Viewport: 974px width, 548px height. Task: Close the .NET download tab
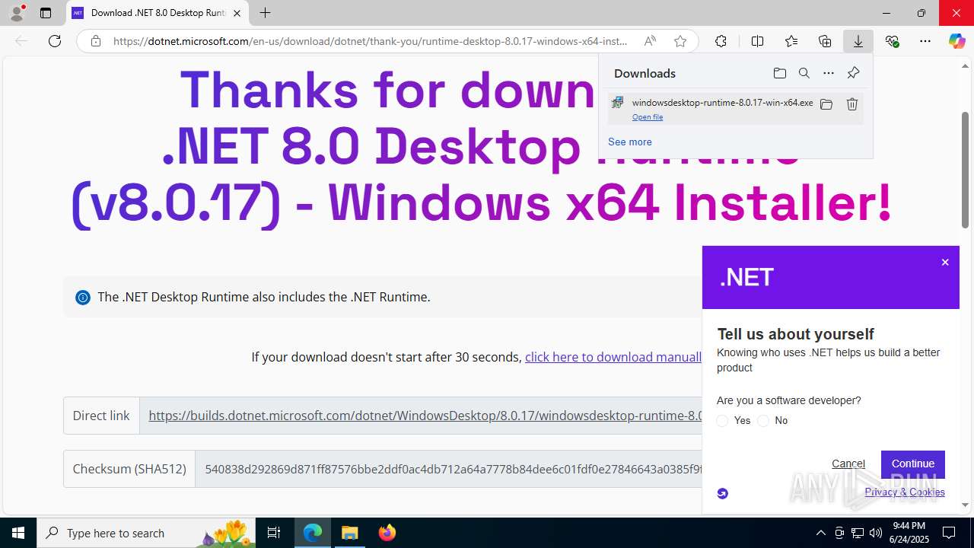237,13
